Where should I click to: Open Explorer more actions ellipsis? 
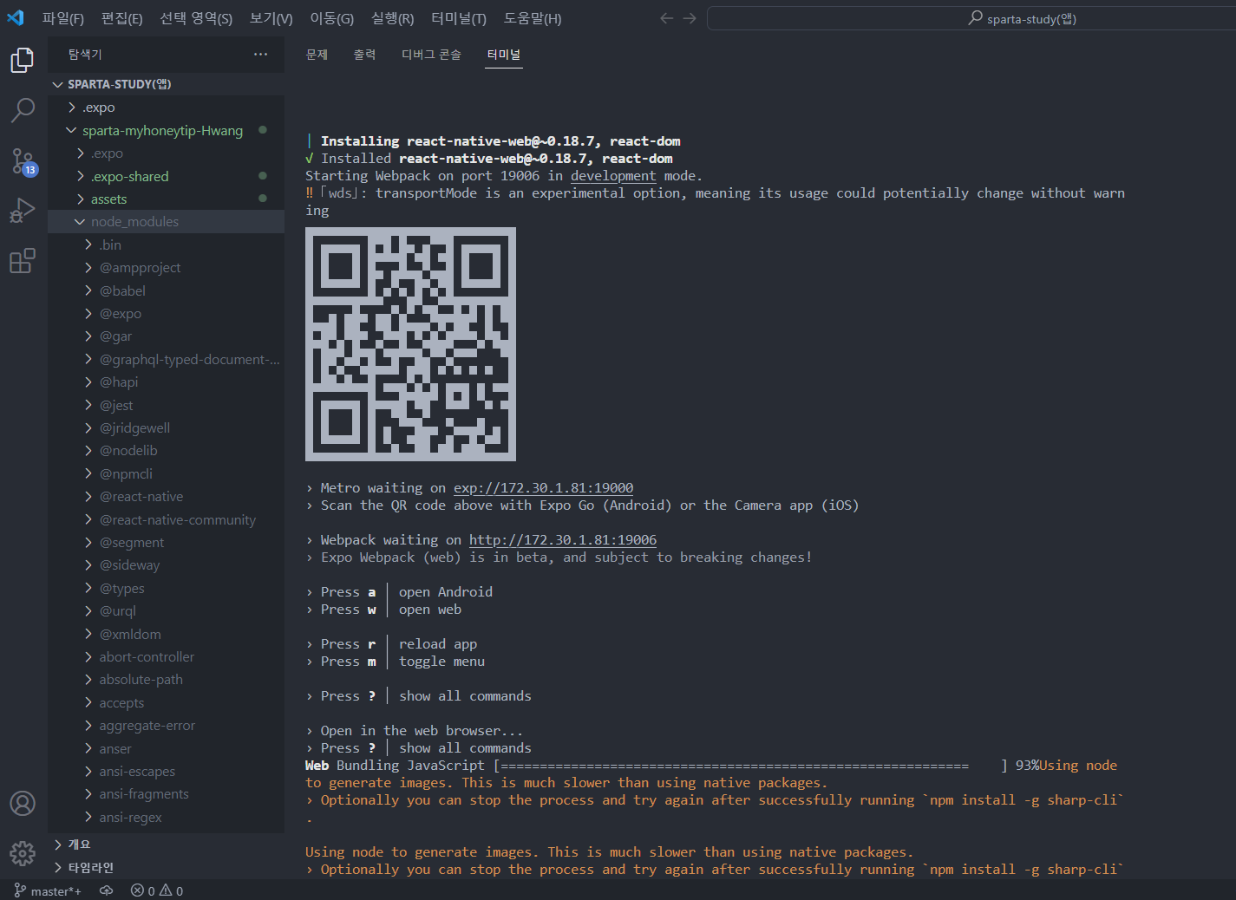[x=260, y=54]
